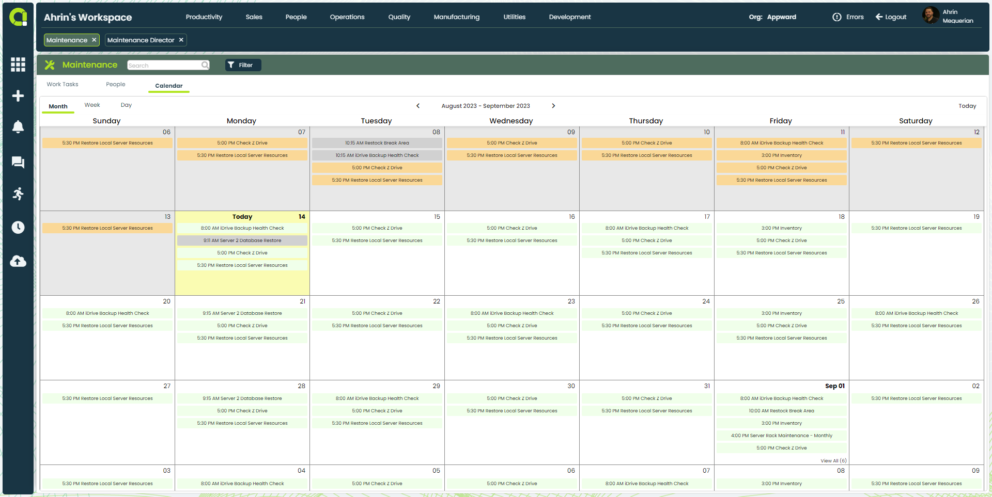Open 10:15 AM iDrive Backup Health Check on 08
The width and height of the screenshot is (992, 497).
coord(377,155)
